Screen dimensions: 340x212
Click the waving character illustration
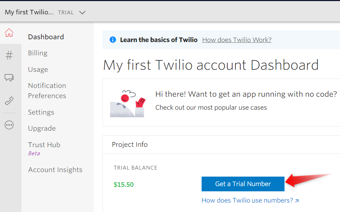click(127, 104)
